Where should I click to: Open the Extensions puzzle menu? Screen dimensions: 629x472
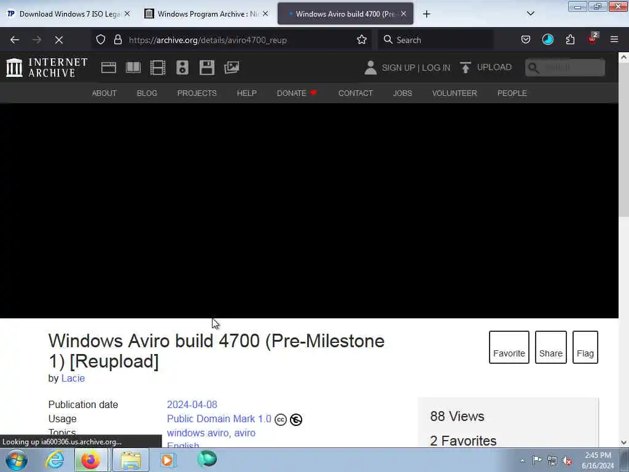(x=570, y=40)
